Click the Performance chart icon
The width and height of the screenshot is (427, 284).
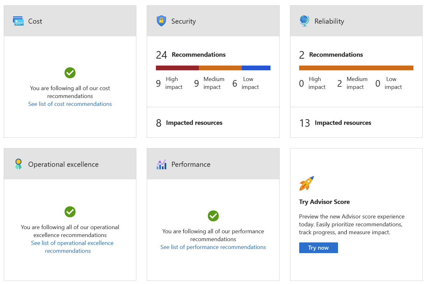pyautogui.click(x=161, y=164)
